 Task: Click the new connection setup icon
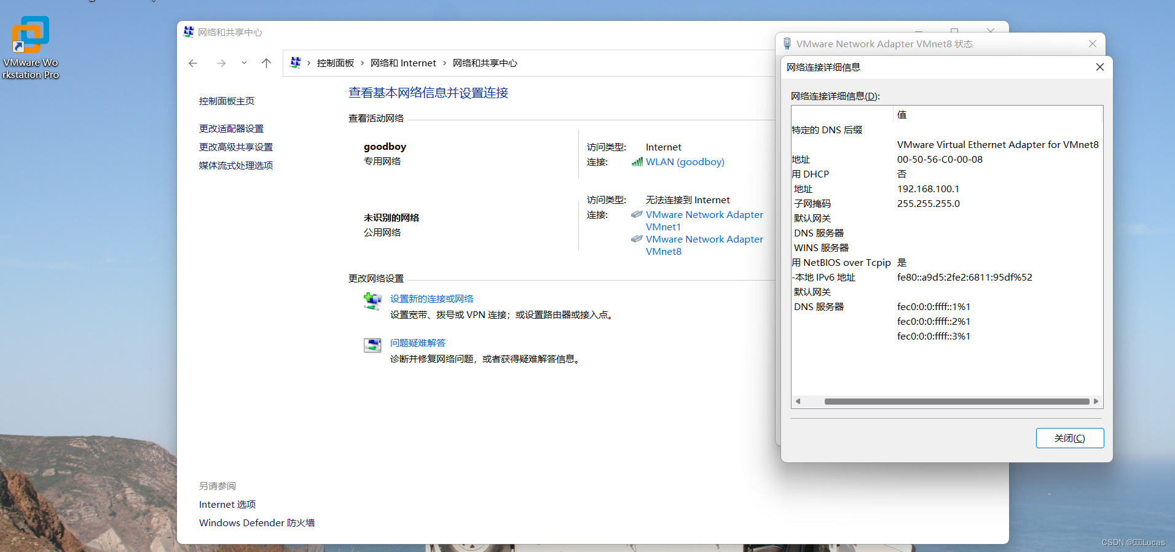point(372,301)
